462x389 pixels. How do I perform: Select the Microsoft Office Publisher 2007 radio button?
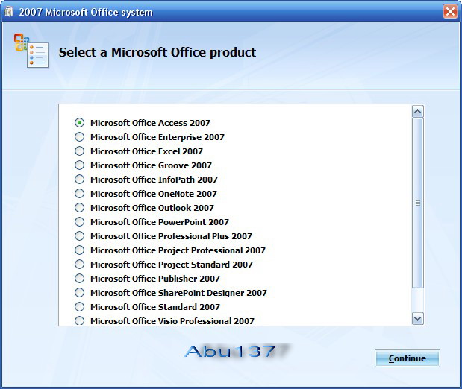[x=79, y=278]
